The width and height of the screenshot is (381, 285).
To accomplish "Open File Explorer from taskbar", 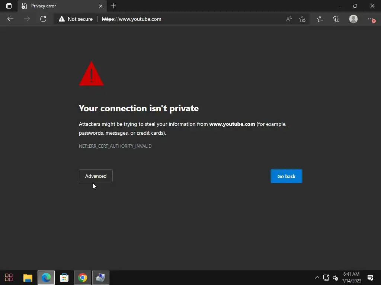I will point(28,278).
